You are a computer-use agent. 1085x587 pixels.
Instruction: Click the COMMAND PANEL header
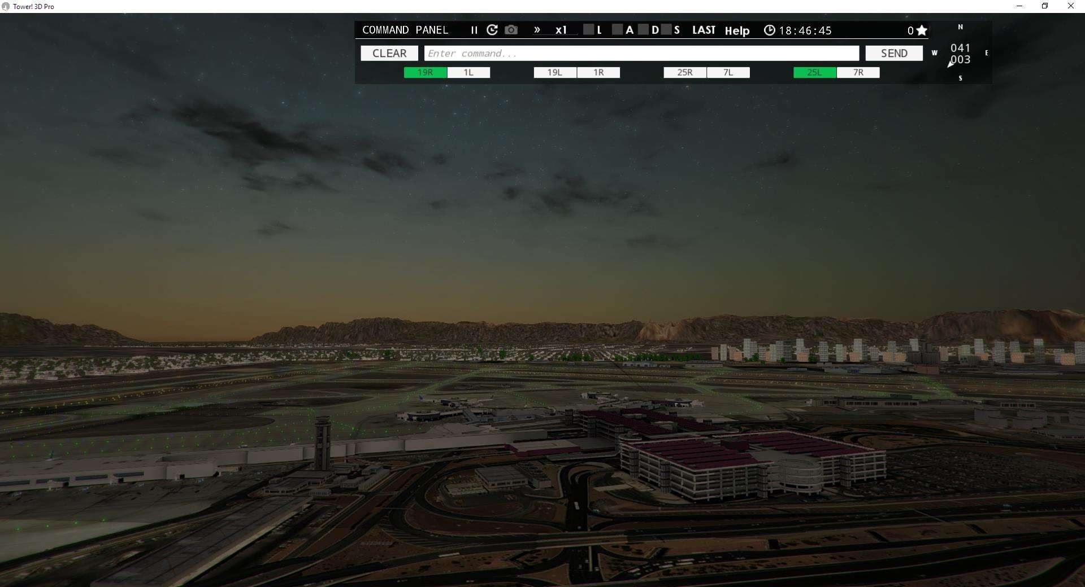(406, 30)
